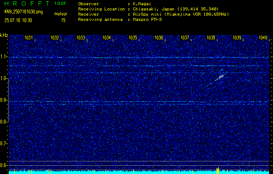Click the 1036 time axis label

pos(159,37)
